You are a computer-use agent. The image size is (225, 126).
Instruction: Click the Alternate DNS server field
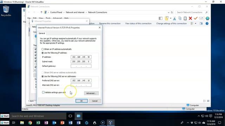[x=81, y=85]
